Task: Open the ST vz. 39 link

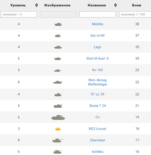Action: click(98, 94)
